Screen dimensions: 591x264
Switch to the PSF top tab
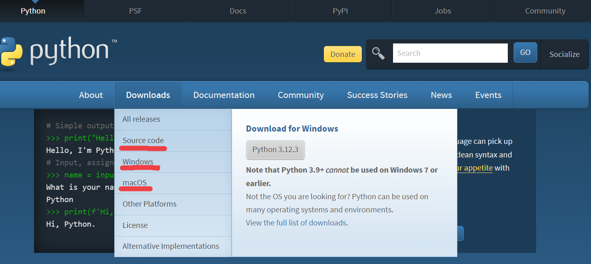(x=135, y=11)
